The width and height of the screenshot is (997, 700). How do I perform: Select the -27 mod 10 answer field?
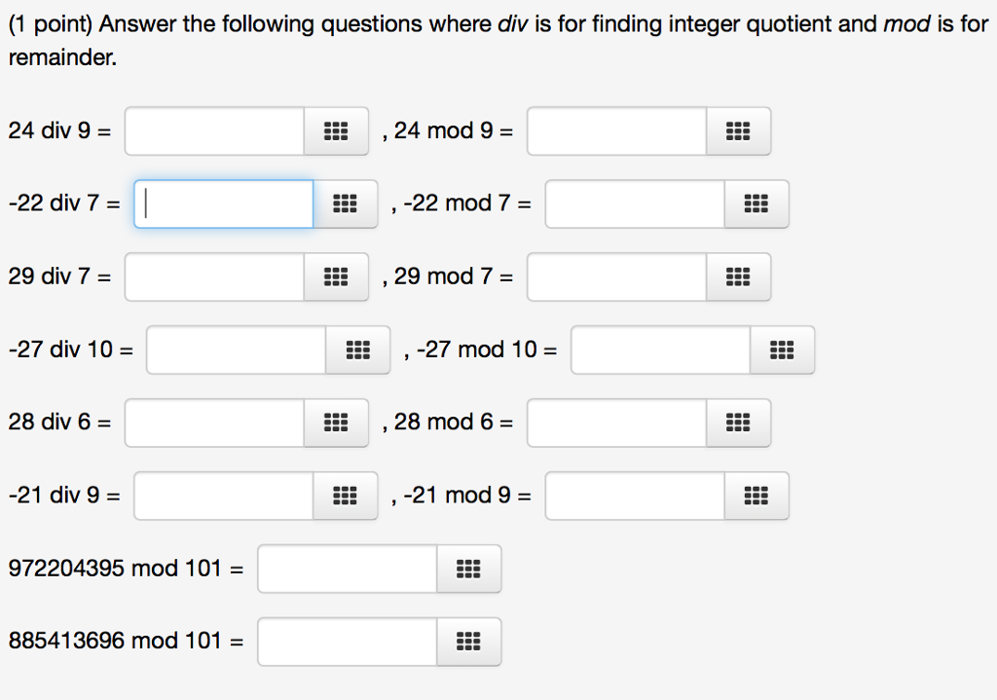[662, 350]
